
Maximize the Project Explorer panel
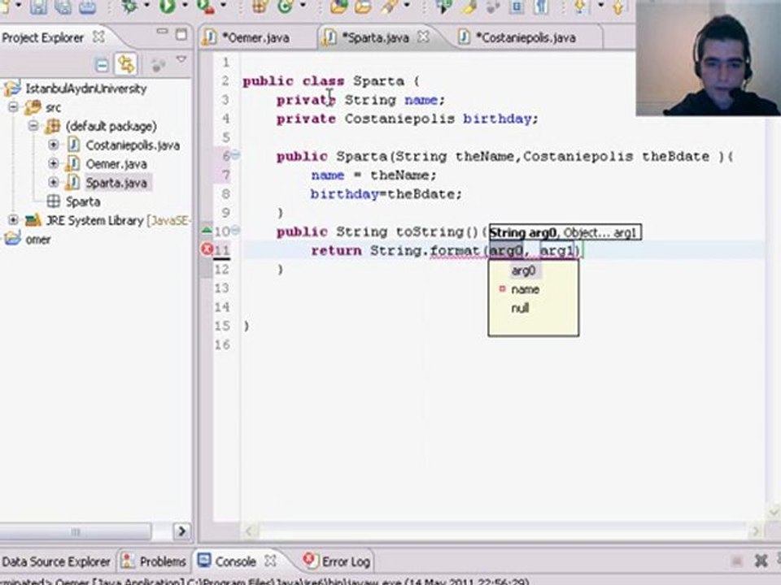[181, 34]
